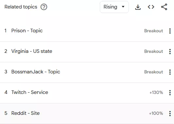
Task: Click the +130% value for Twitch
Action: coord(156,92)
